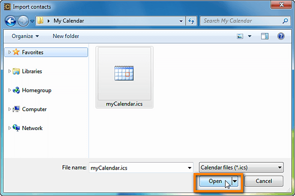Select the myCalendar.ics file thumbnail
Viewport: 295px width, 196px height.
[x=124, y=73]
